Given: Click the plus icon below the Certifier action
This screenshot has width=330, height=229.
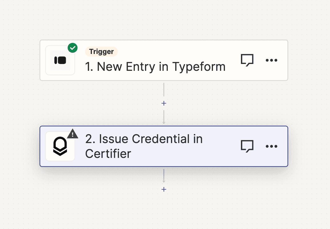Looking at the screenshot, I should 164,189.
